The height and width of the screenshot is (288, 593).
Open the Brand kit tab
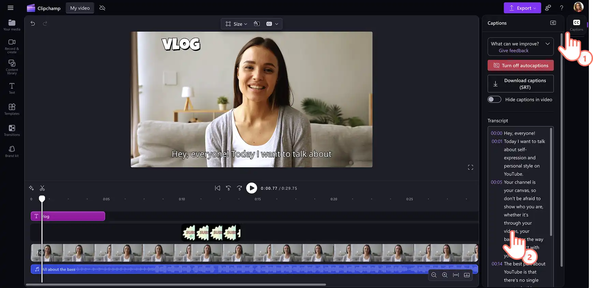tap(12, 152)
